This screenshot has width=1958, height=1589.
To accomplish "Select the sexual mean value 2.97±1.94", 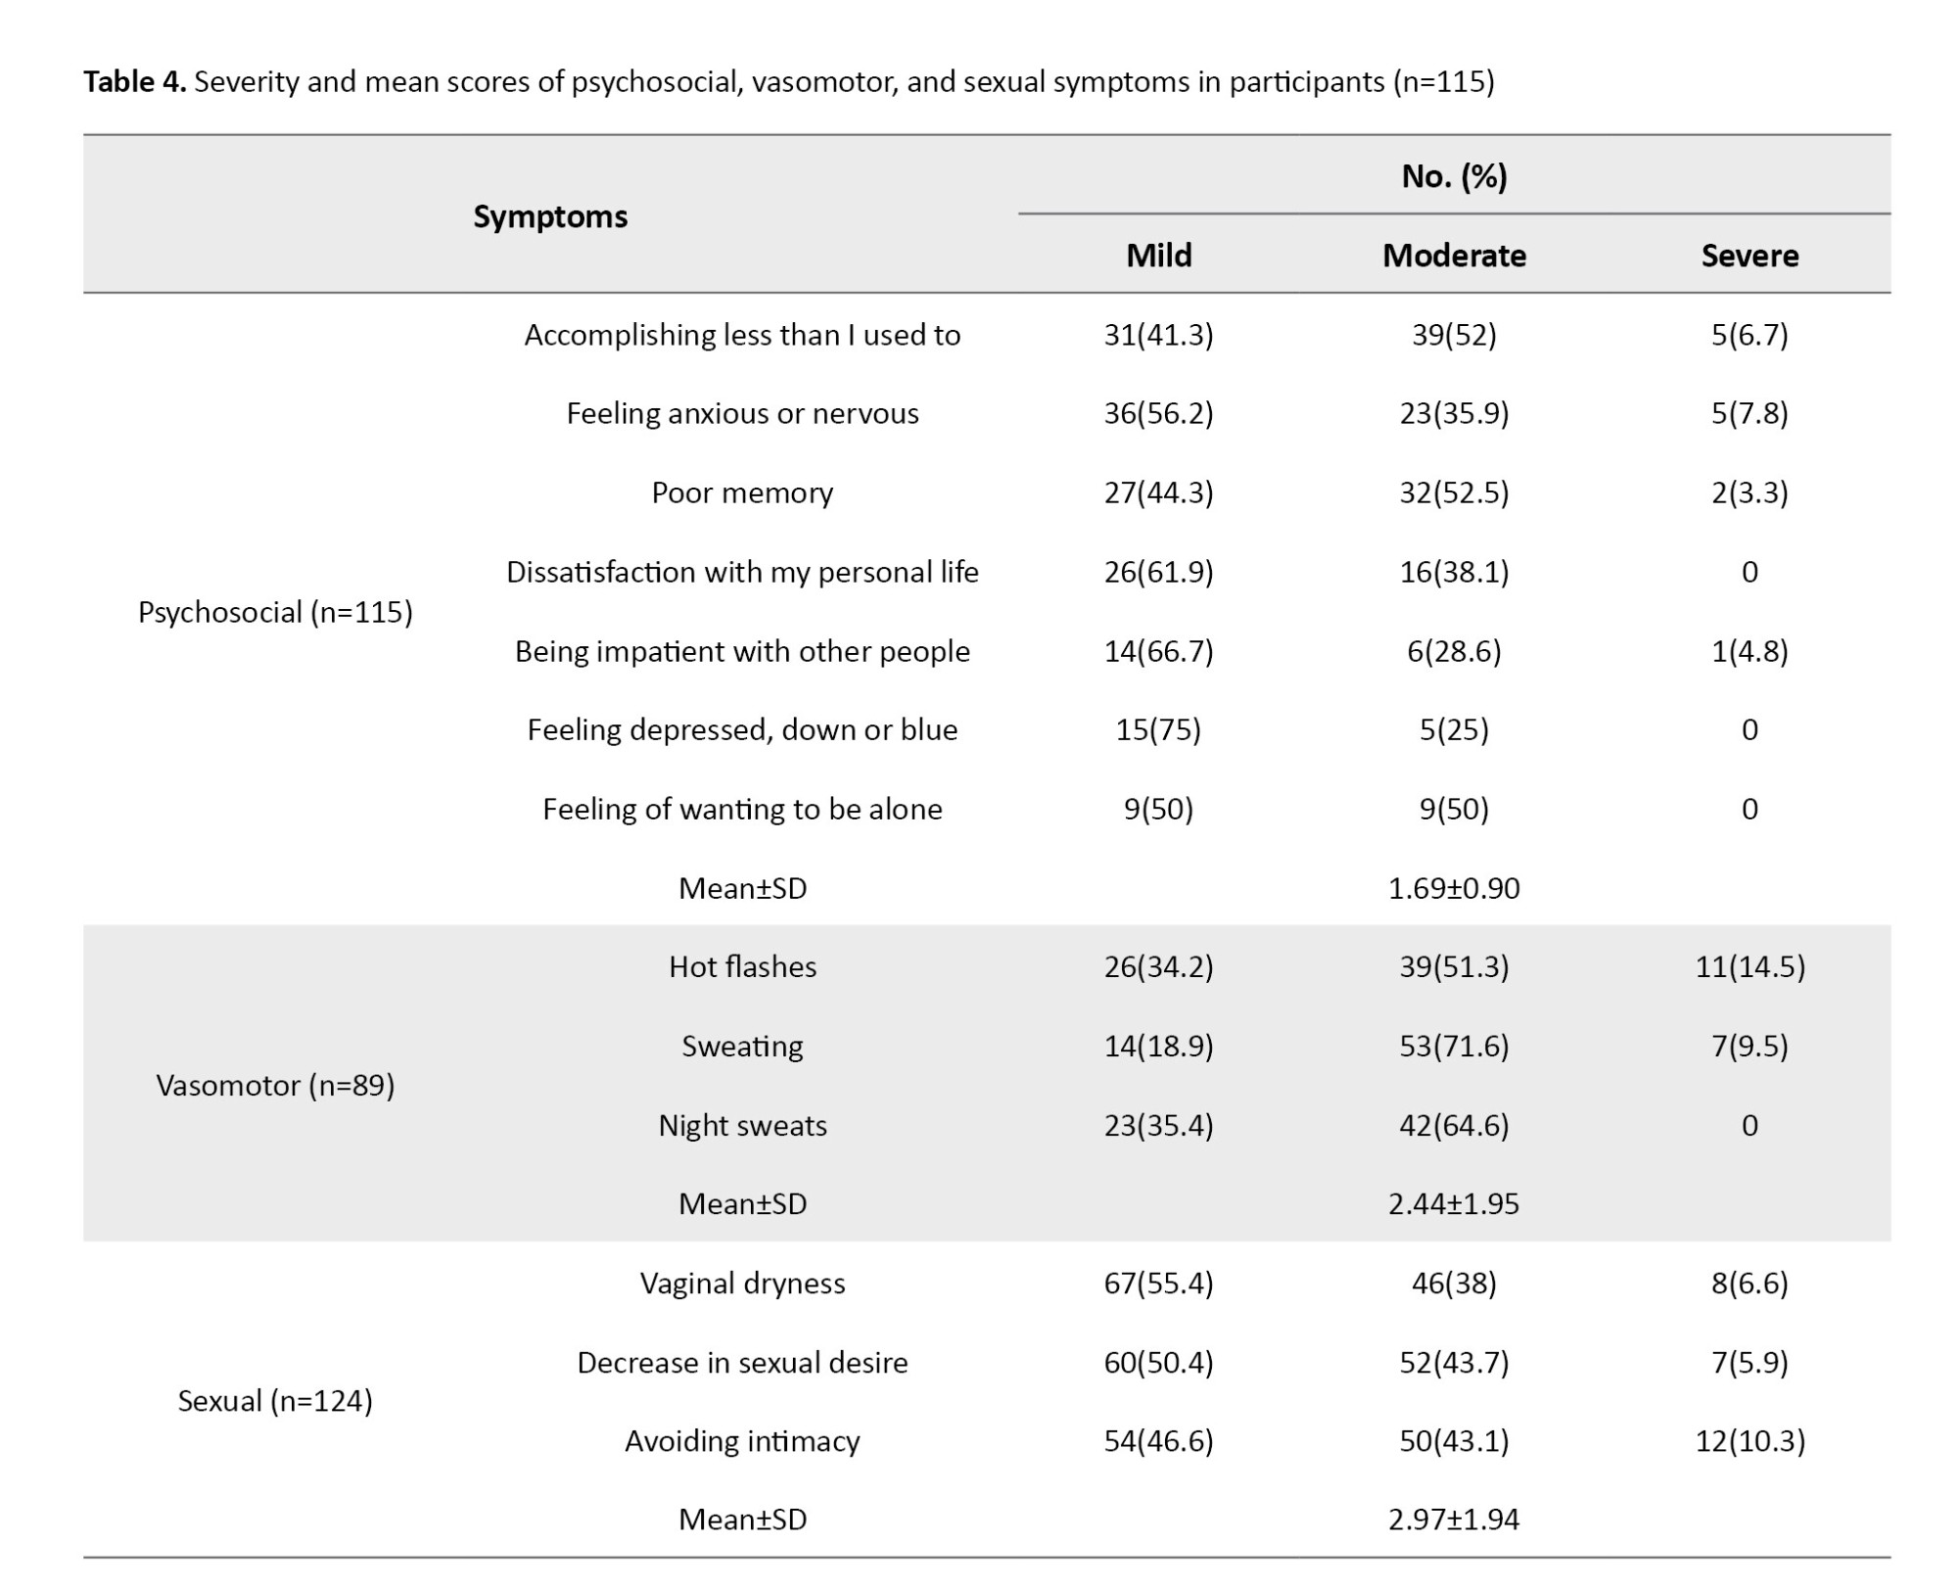I will 1454,1519.
